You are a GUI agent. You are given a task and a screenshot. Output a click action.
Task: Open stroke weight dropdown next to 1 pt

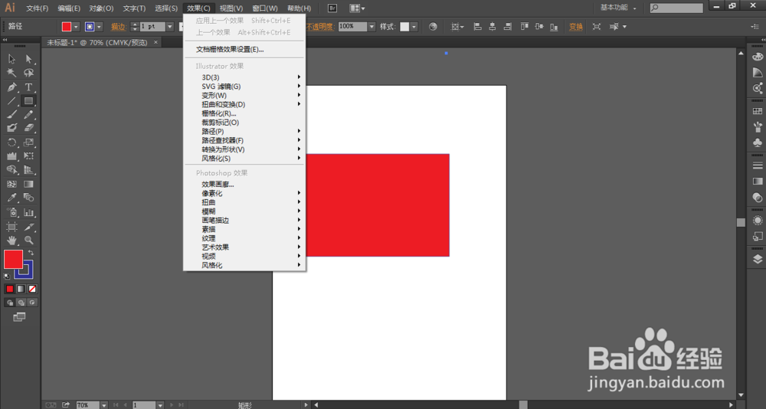pyautogui.click(x=170, y=27)
